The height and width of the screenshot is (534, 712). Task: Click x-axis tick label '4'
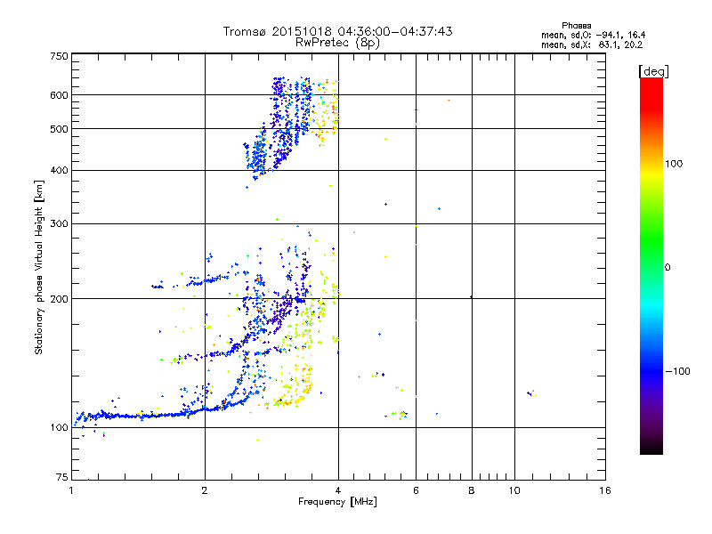[x=338, y=490]
